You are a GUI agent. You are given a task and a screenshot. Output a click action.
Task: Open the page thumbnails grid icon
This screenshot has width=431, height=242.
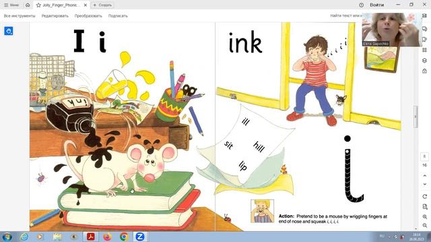[424, 50]
